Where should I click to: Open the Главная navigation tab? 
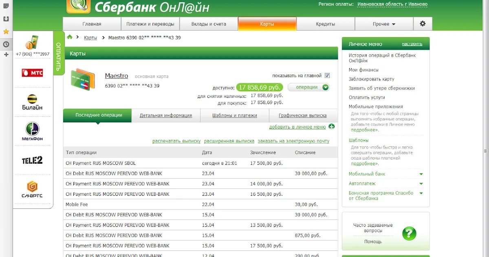click(x=92, y=24)
